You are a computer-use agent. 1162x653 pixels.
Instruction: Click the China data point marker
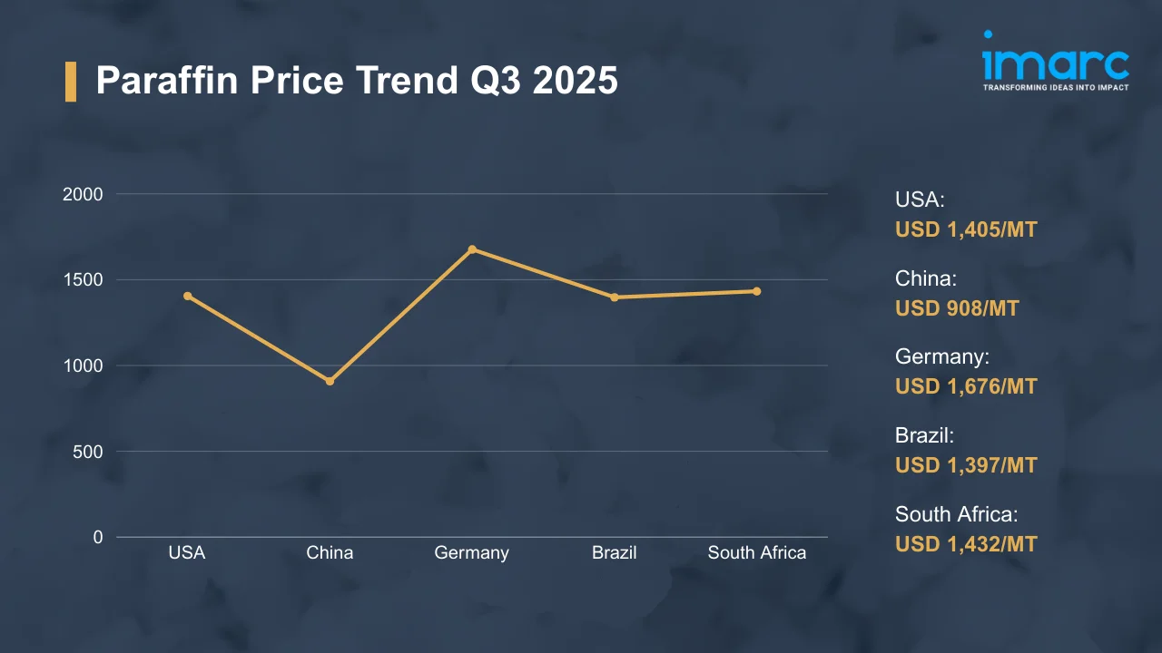pos(330,381)
